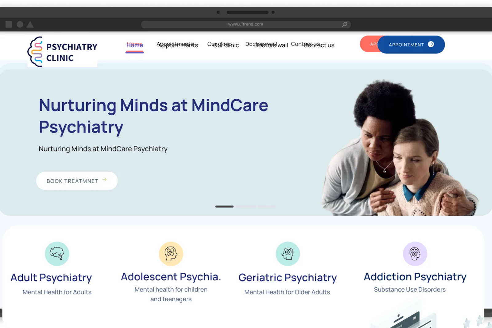Open the Our clinic menu item
492x328 pixels.
[223, 45]
